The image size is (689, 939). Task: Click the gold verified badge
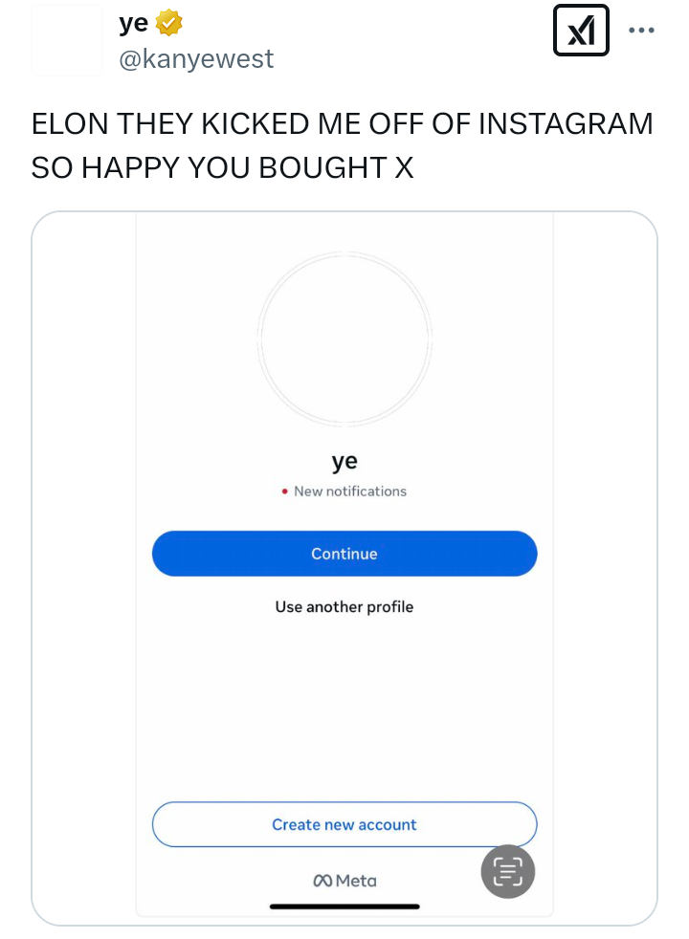click(x=168, y=24)
